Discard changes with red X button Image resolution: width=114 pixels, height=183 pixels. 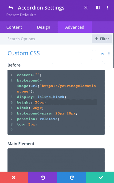pyautogui.click(x=14, y=177)
